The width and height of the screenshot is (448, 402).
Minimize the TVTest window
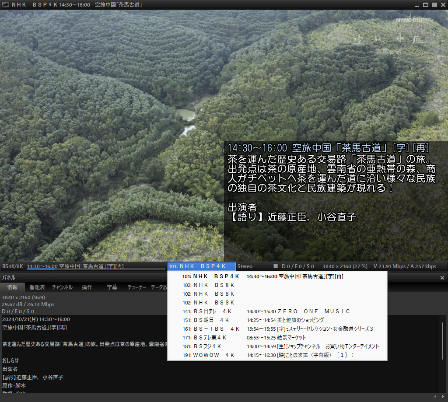[x=417, y=5]
